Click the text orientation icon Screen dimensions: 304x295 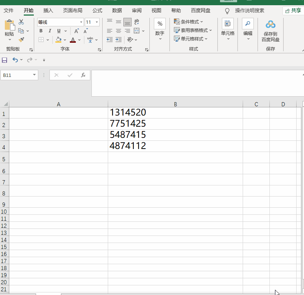point(130,40)
